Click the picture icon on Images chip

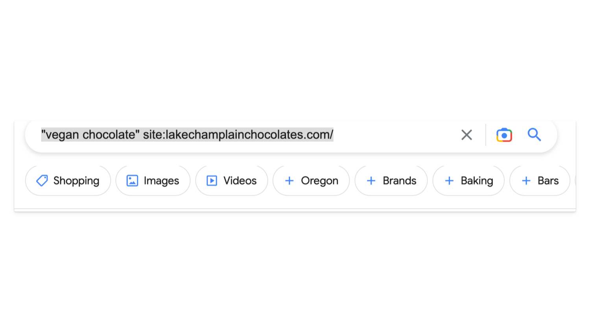point(132,181)
